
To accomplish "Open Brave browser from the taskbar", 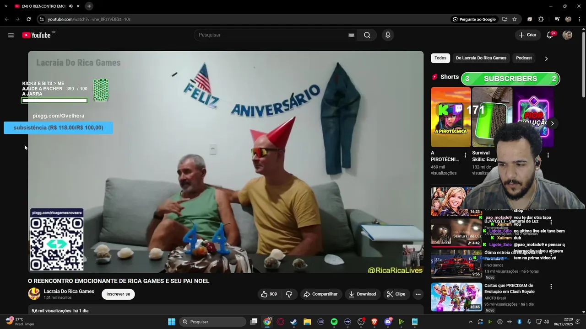I will (x=374, y=322).
